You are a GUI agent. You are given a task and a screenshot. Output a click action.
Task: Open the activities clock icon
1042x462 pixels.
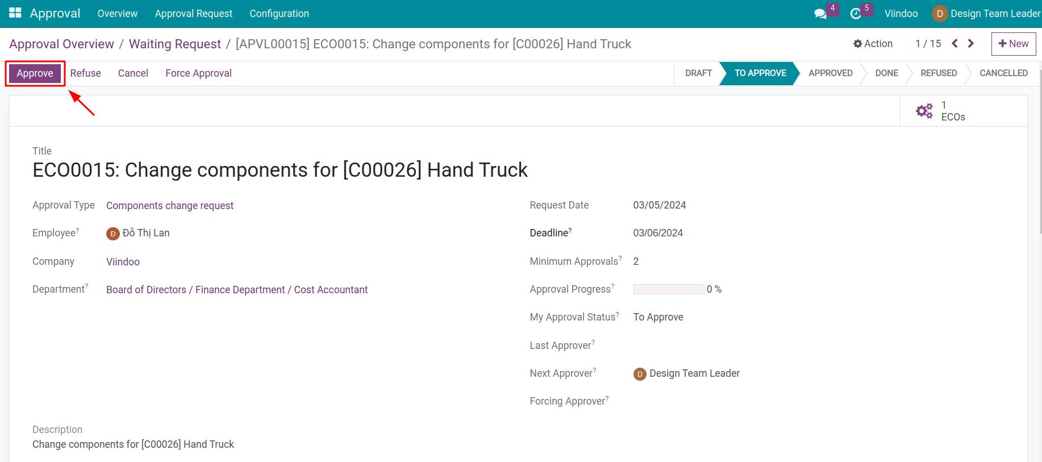[856, 14]
